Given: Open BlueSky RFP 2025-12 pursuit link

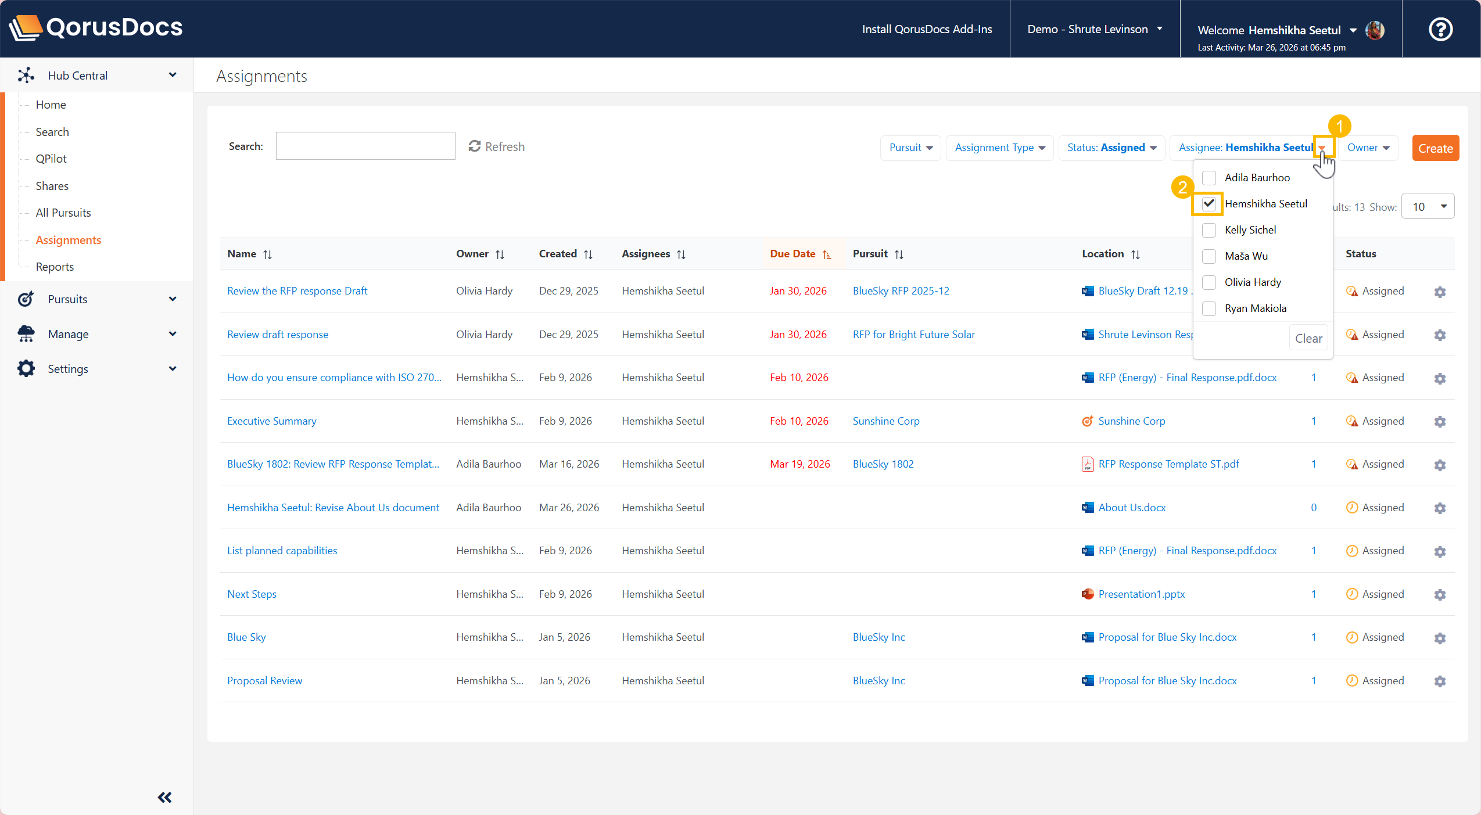Looking at the screenshot, I should pyautogui.click(x=901, y=291).
